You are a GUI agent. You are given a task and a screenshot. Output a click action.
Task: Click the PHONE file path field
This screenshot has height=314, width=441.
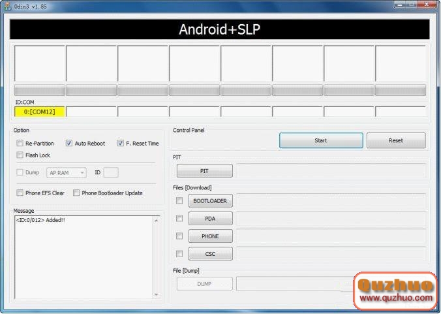pyautogui.click(x=331, y=236)
